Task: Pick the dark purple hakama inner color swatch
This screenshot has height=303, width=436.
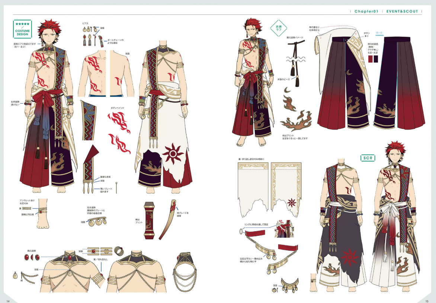Action: [376, 59]
